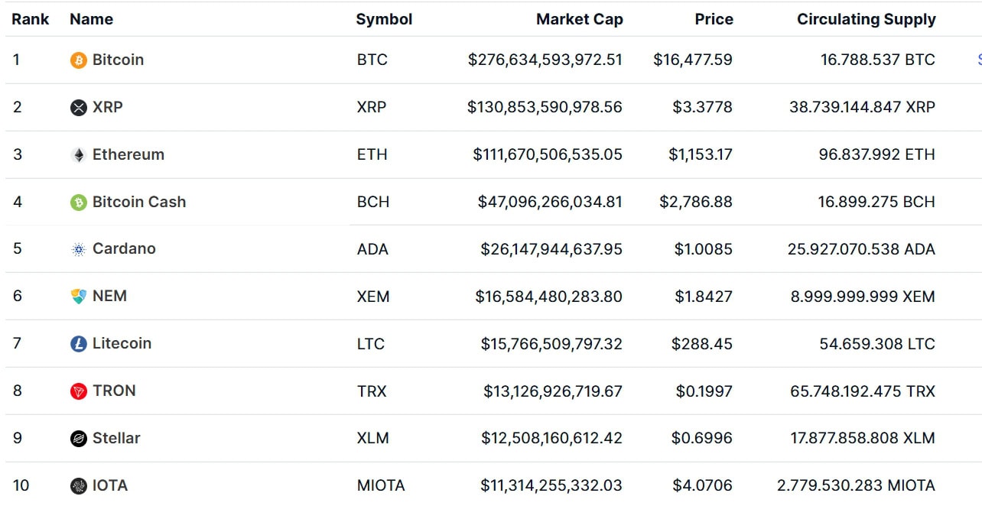This screenshot has height=506, width=982.
Task: Click the IOTA logo icon
Action: (79, 486)
